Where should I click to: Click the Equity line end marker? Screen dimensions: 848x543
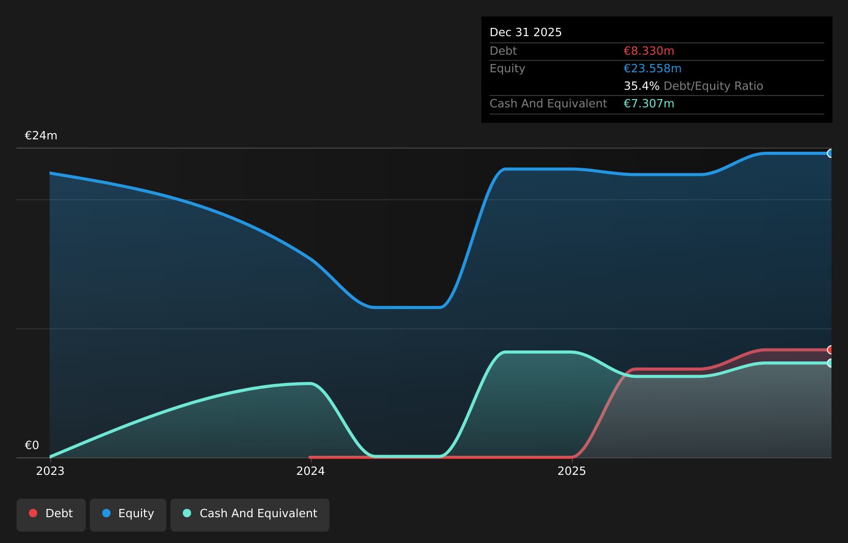click(x=830, y=153)
